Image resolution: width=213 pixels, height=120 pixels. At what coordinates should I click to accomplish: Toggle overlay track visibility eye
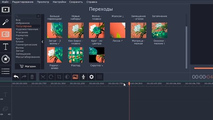click(x=2, y=114)
